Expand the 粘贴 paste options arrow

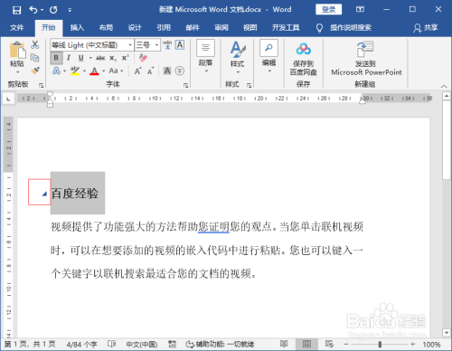click(17, 72)
